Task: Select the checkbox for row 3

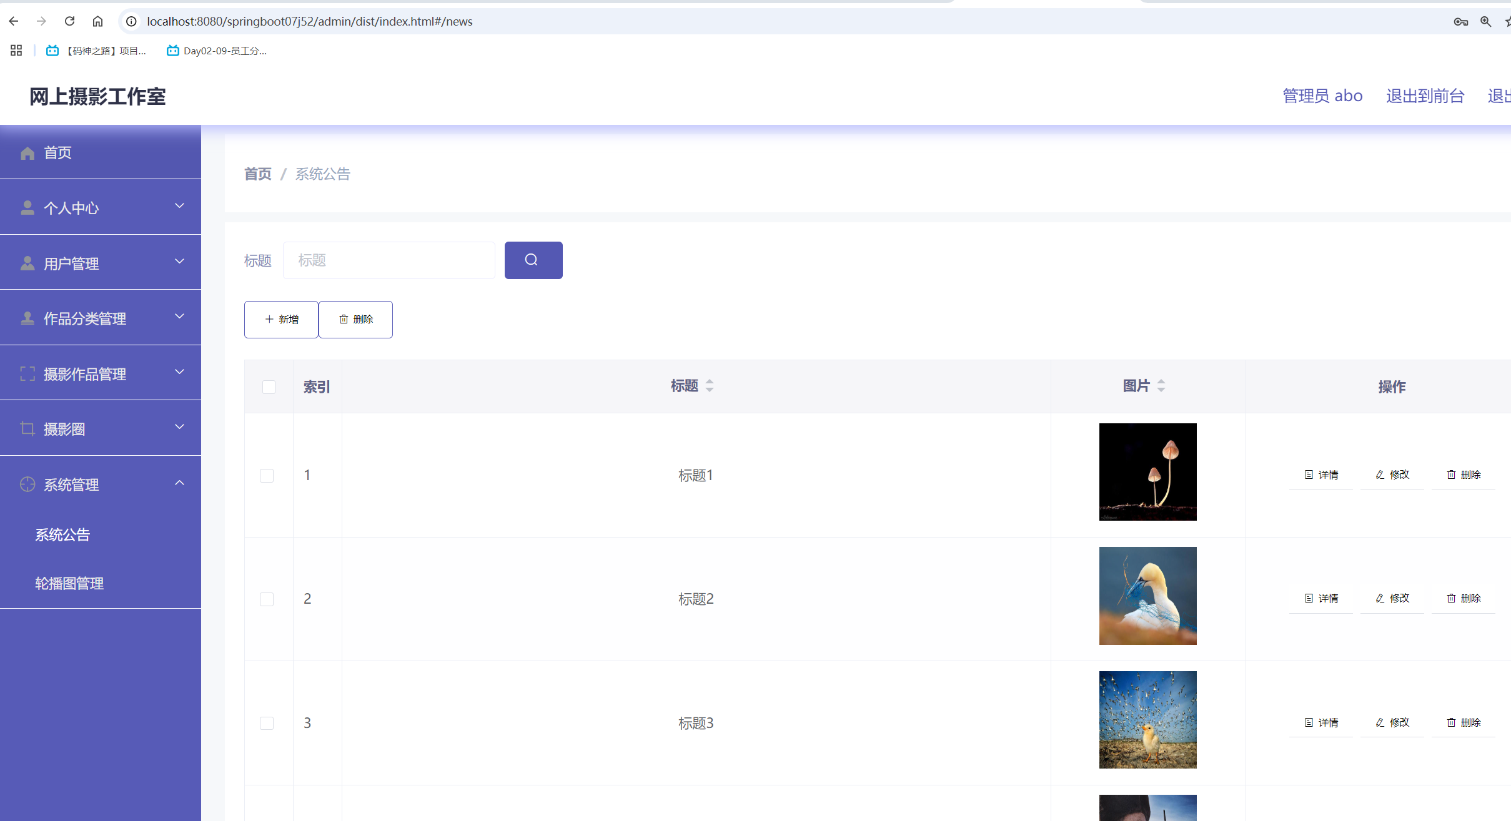Action: click(267, 723)
